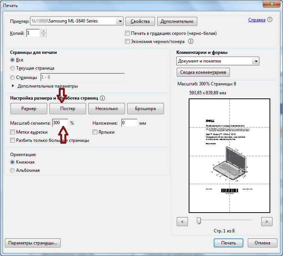Click info icon next to Экономия чернил/тонера

[191, 42]
